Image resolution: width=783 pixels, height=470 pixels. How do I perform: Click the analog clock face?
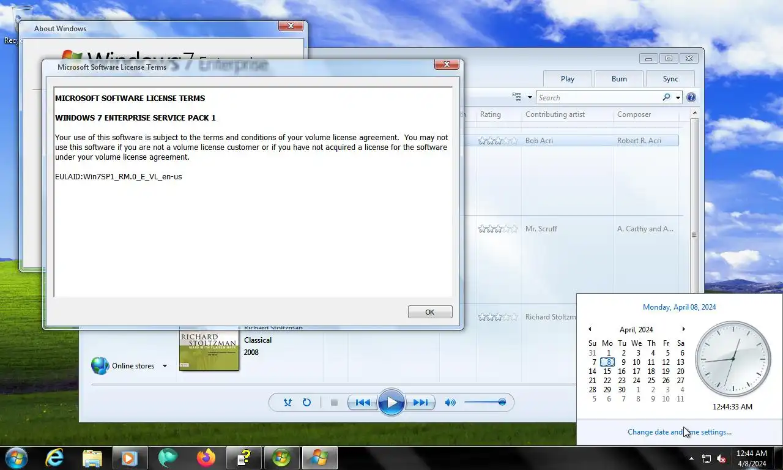(733, 359)
